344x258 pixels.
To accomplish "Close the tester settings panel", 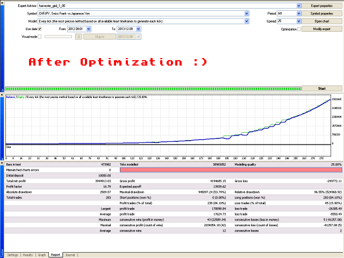I will 2,3.
